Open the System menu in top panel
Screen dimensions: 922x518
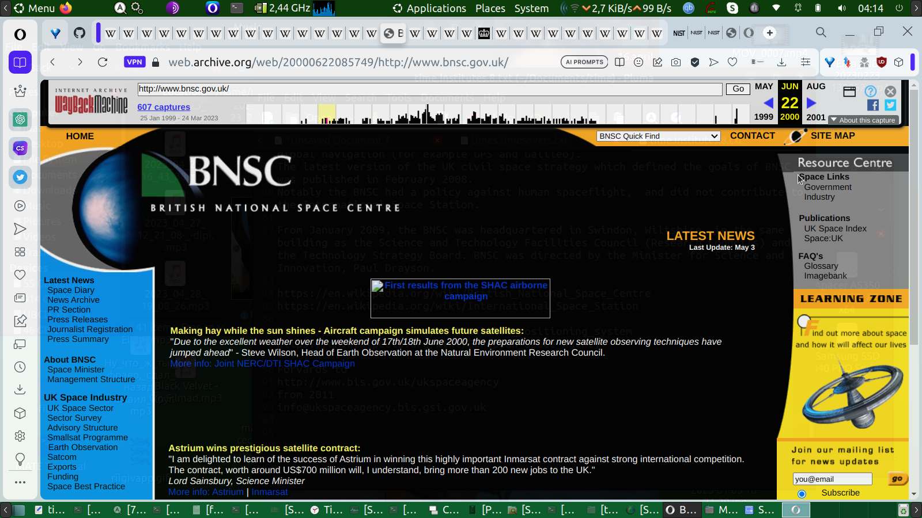[531, 8]
